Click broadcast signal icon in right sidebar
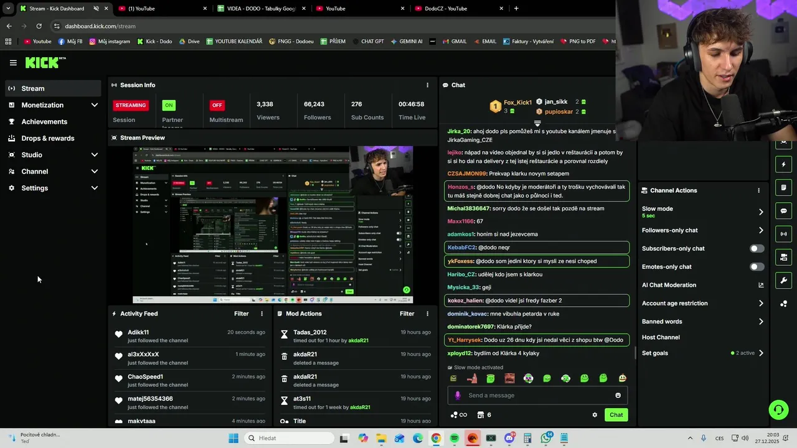The height and width of the screenshot is (448, 797). [x=783, y=234]
